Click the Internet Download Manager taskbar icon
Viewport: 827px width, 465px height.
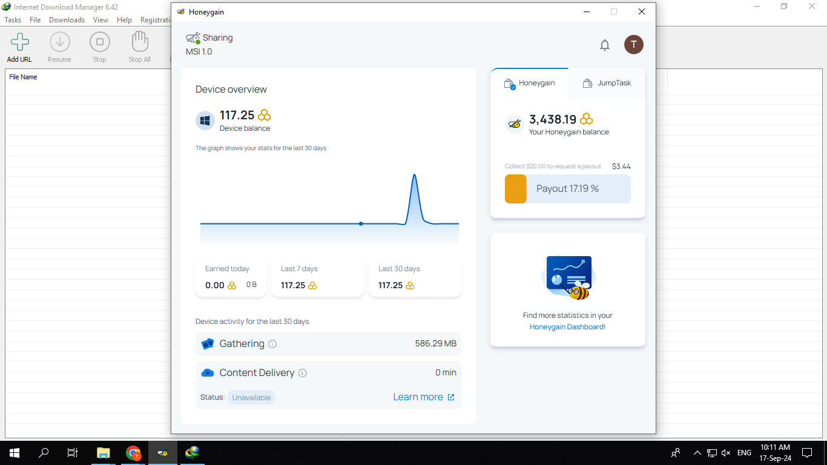click(x=193, y=453)
